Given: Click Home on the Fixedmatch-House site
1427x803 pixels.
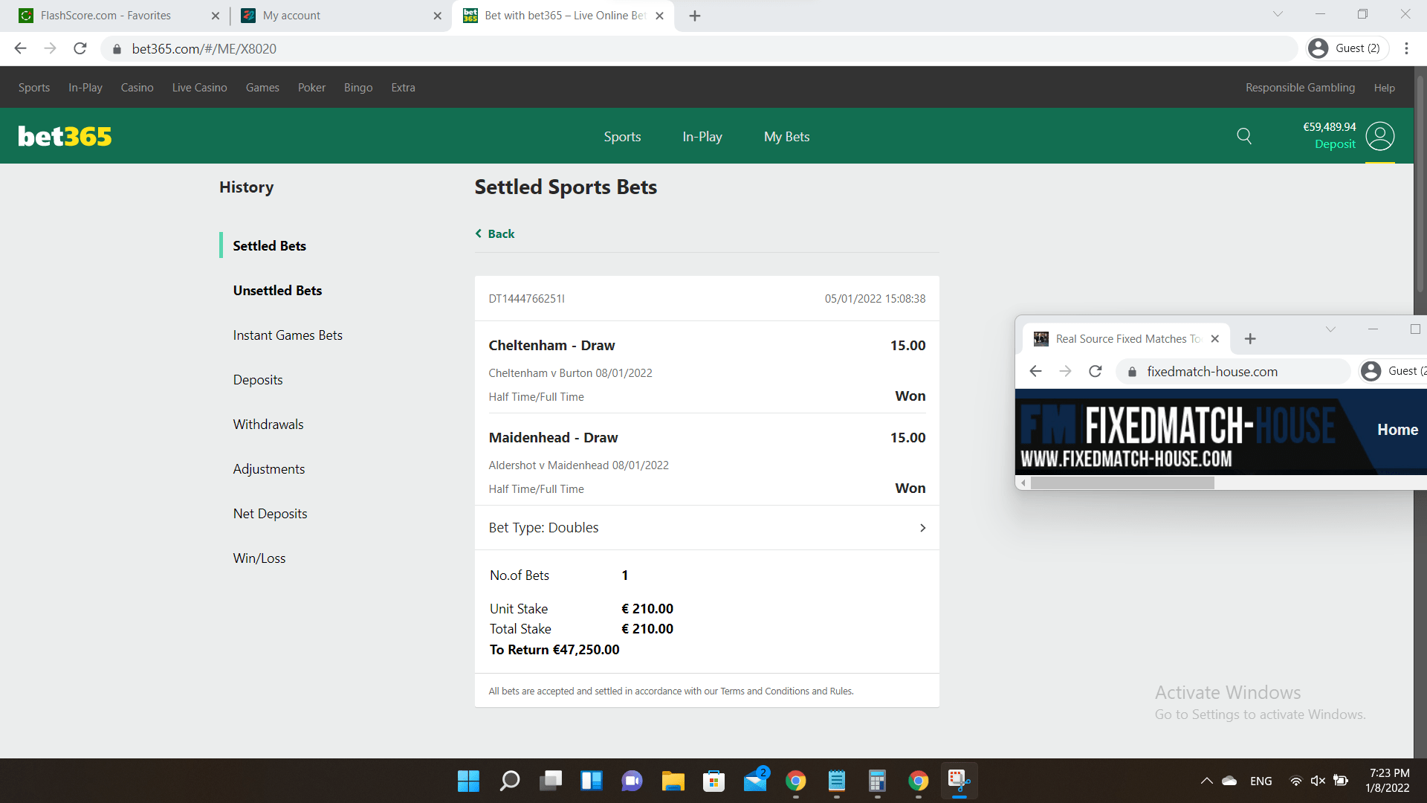Looking at the screenshot, I should (x=1397, y=430).
